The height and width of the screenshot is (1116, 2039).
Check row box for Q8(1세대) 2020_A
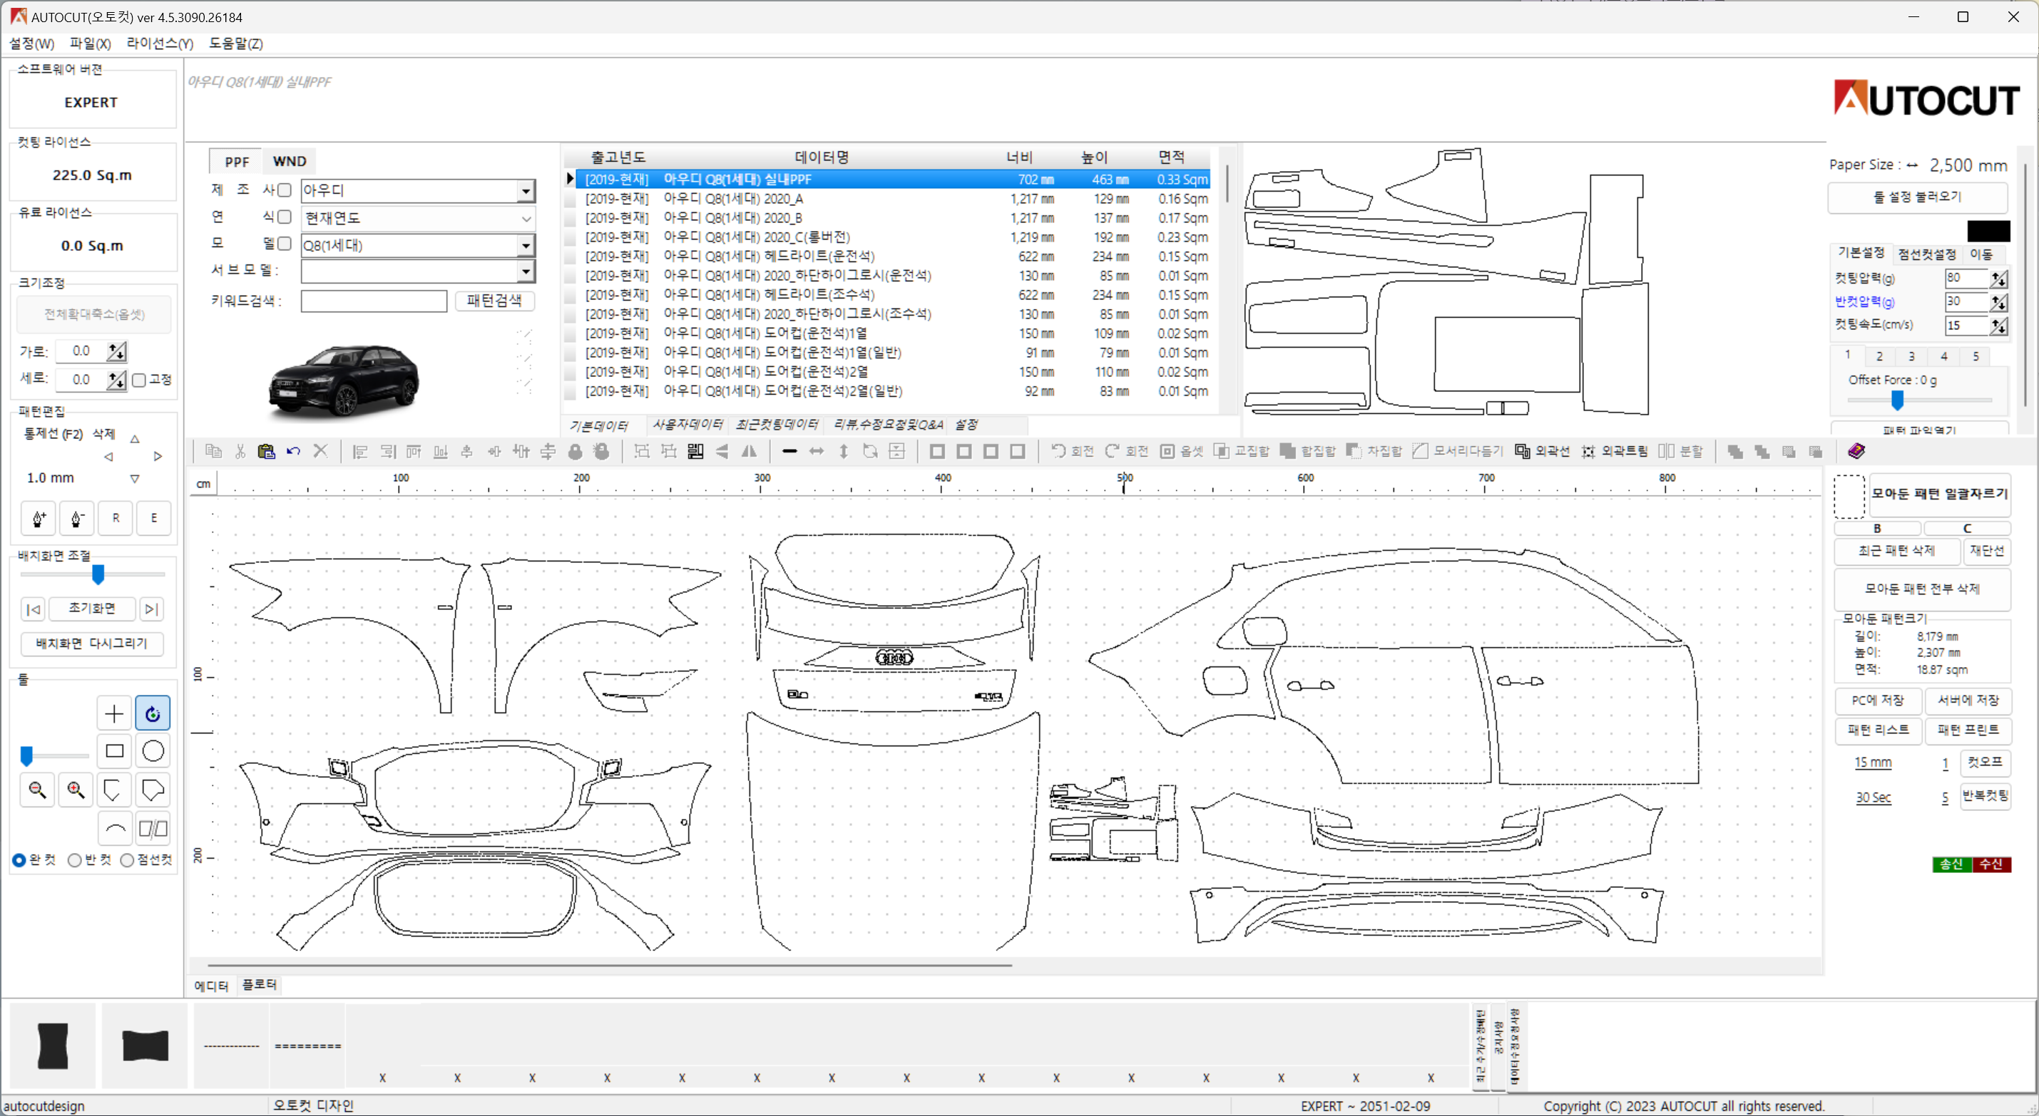click(x=570, y=200)
